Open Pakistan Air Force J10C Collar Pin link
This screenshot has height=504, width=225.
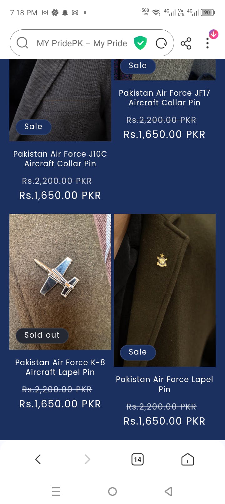pos(60,159)
